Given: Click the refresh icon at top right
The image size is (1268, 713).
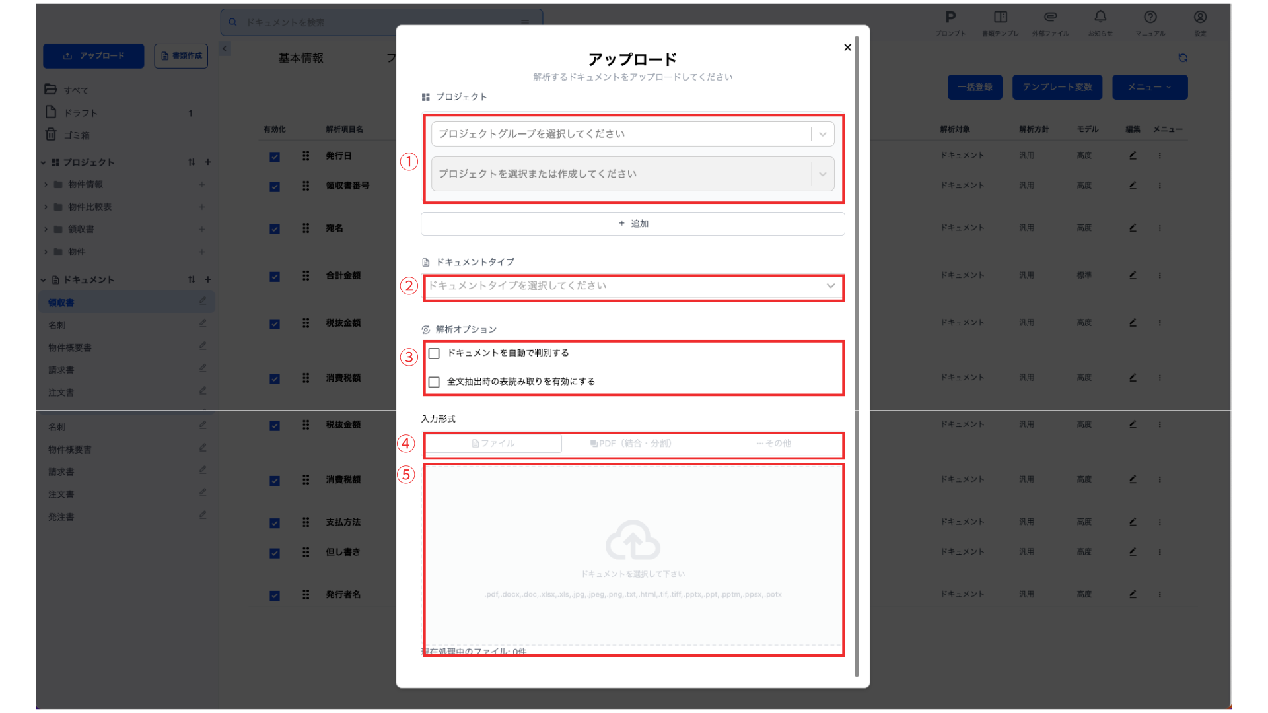Looking at the screenshot, I should pyautogui.click(x=1183, y=58).
